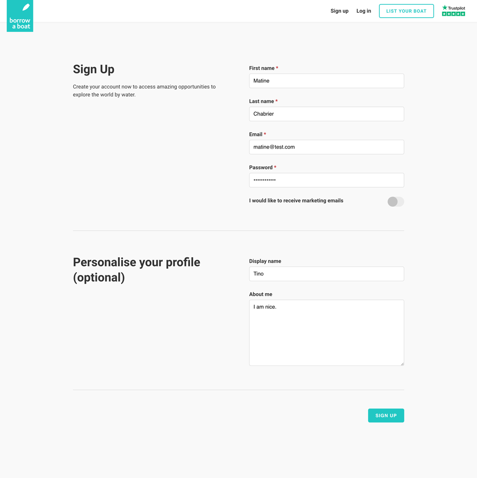This screenshot has width=477, height=478.
Task: Click inside the About me text area
Action: click(326, 333)
